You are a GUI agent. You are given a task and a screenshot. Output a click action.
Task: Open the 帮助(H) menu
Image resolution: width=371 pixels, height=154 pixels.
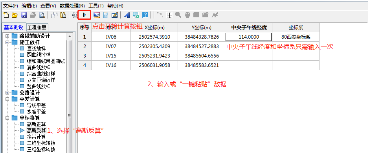pyautogui.click(x=115, y=6)
